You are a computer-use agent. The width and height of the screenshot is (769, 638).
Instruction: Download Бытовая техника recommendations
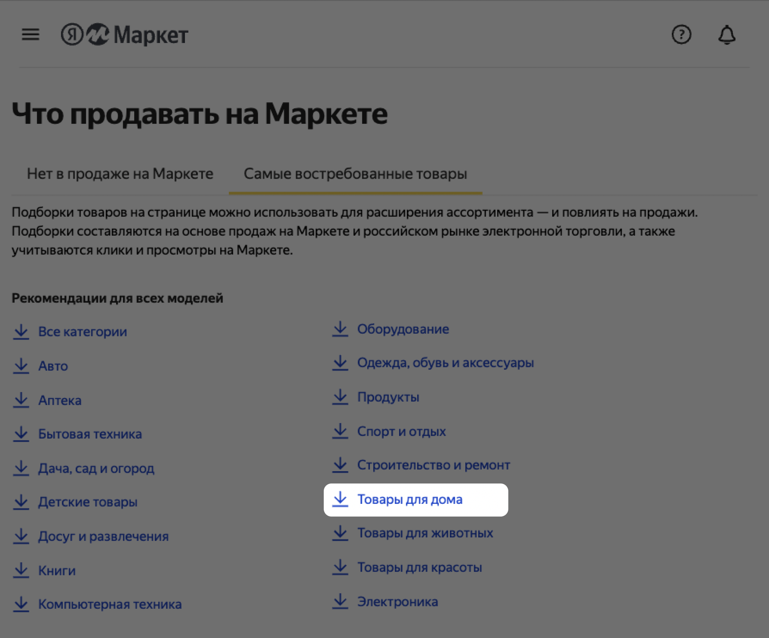(90, 434)
